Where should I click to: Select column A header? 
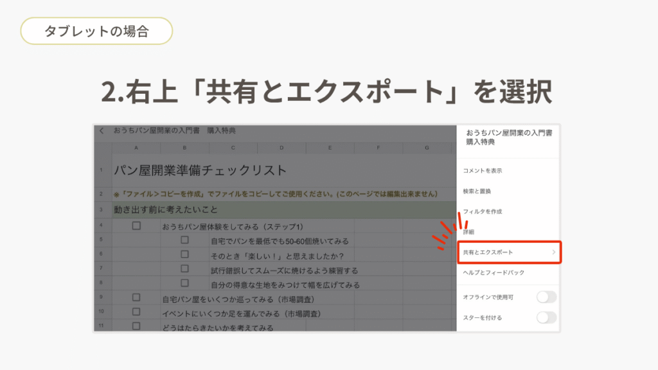(136, 148)
